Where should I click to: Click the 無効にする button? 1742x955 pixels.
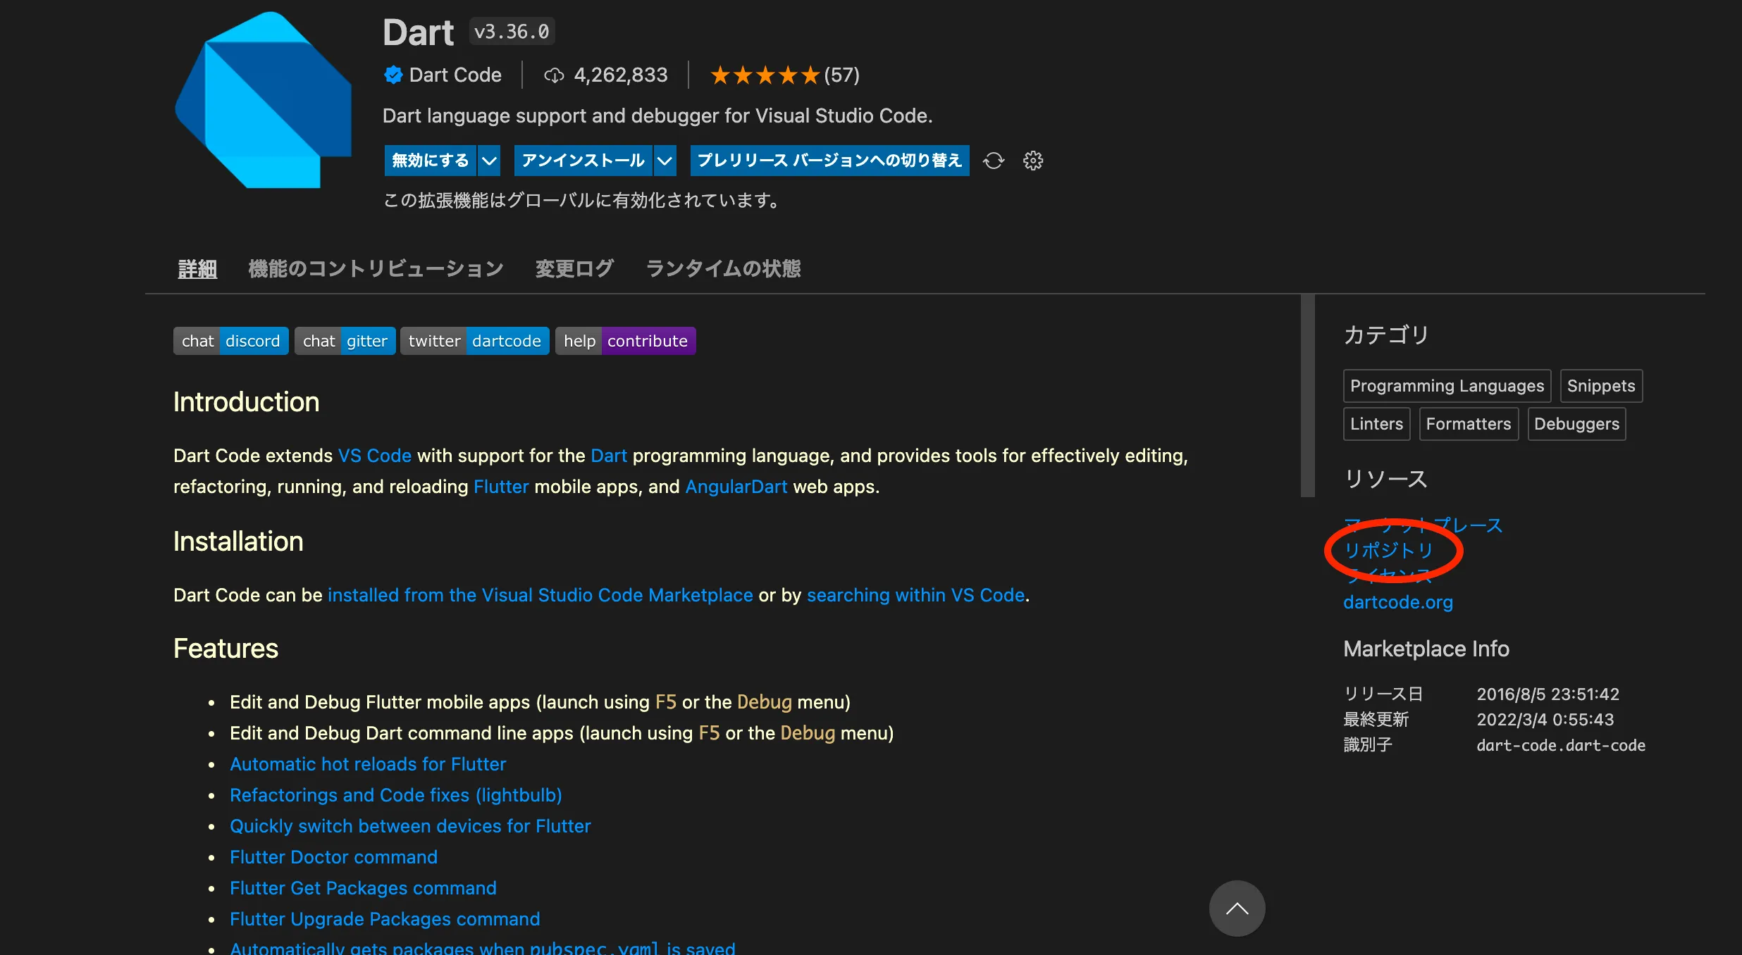coord(428,161)
